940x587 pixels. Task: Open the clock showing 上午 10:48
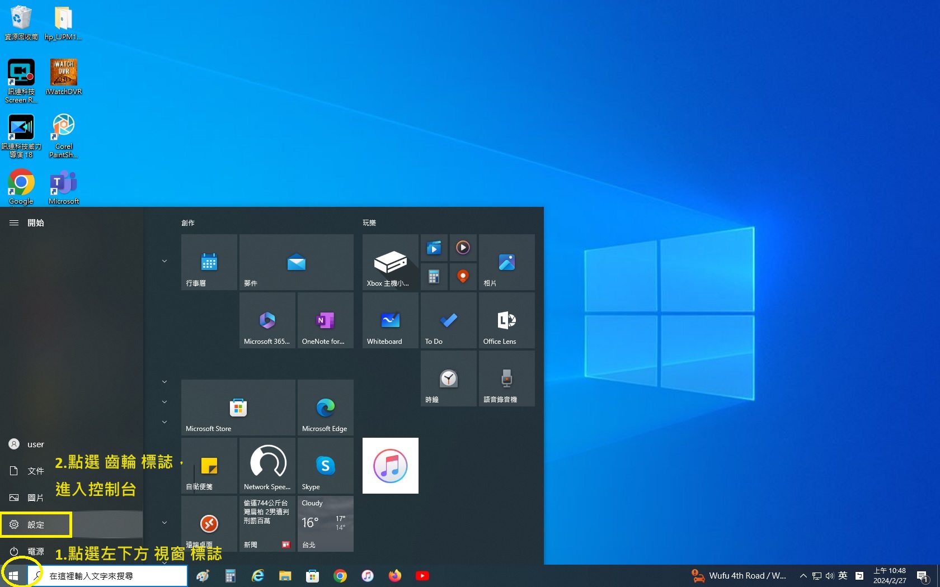pos(890,576)
